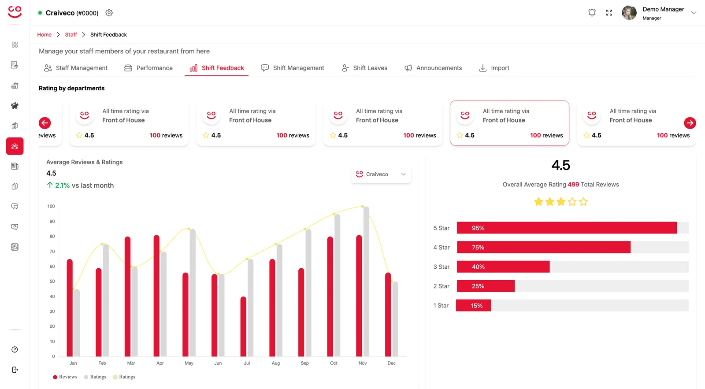705x389 pixels.
Task: Click the Rating by departments heading
Action: pyautogui.click(x=72, y=88)
